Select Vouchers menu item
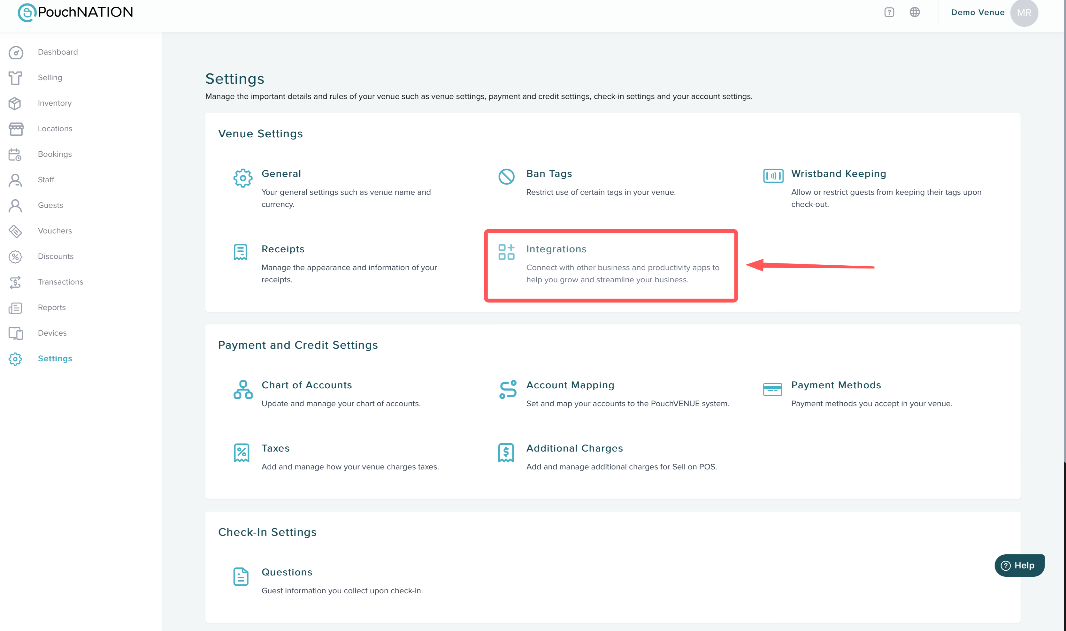This screenshot has height=631, width=1066. (55, 231)
